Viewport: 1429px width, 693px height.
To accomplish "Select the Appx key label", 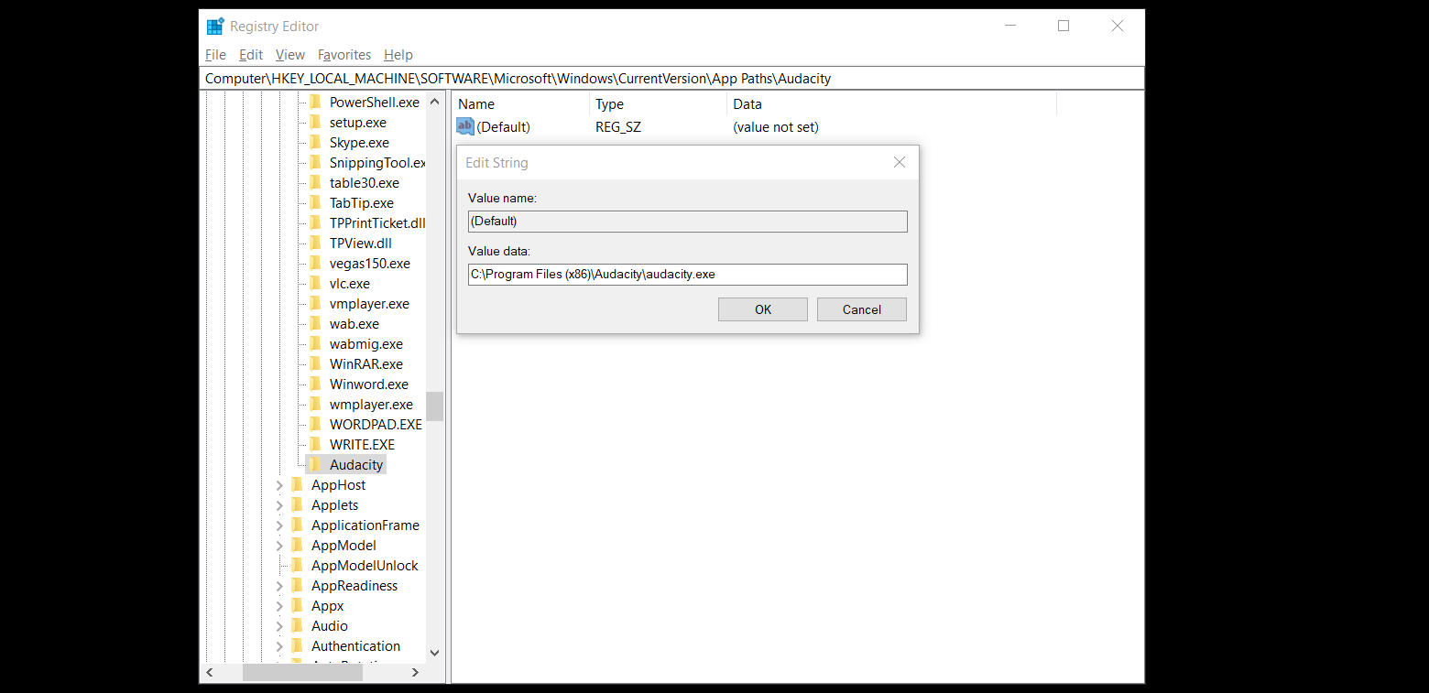I will click(327, 605).
